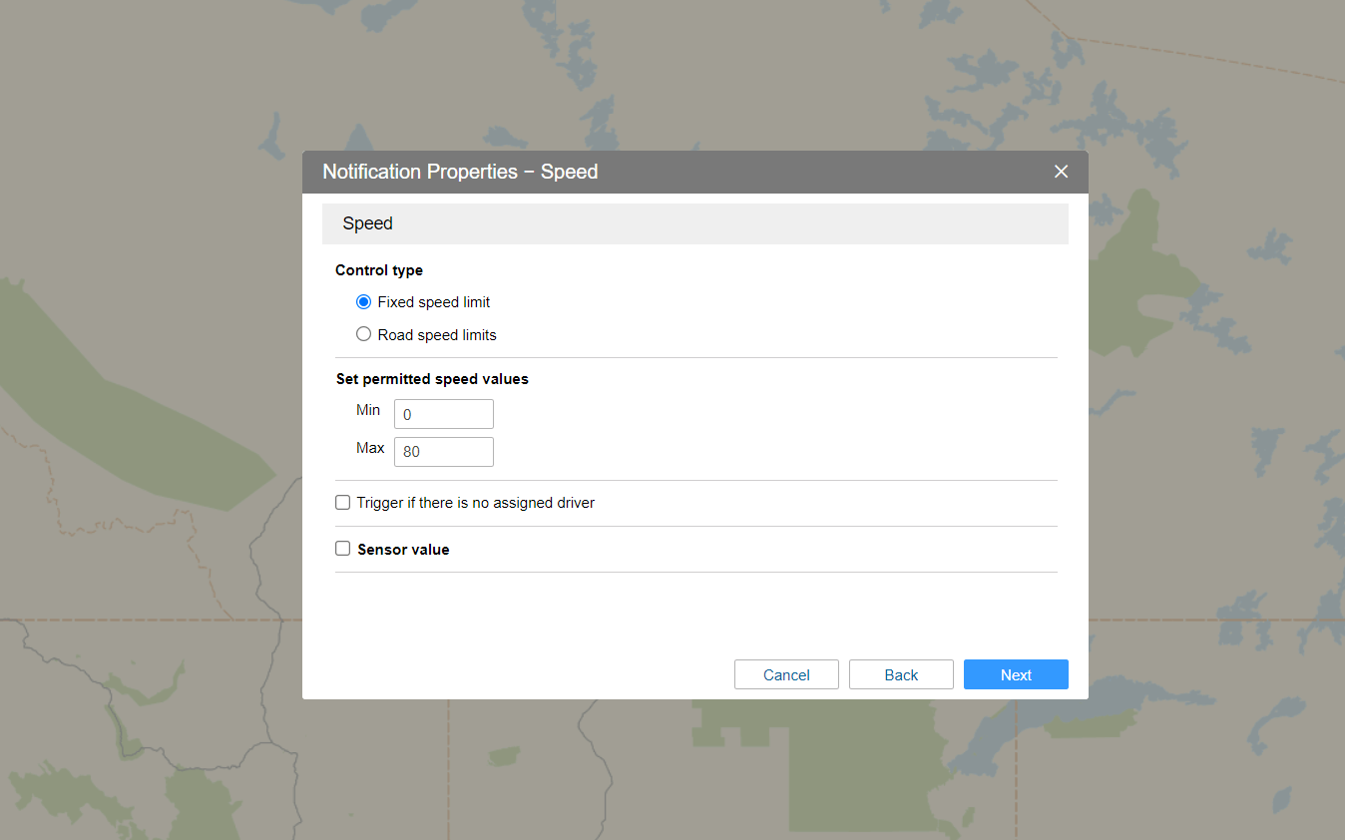Click the Fixed speed limit label text
Image resolution: width=1345 pixels, height=840 pixels.
434,302
